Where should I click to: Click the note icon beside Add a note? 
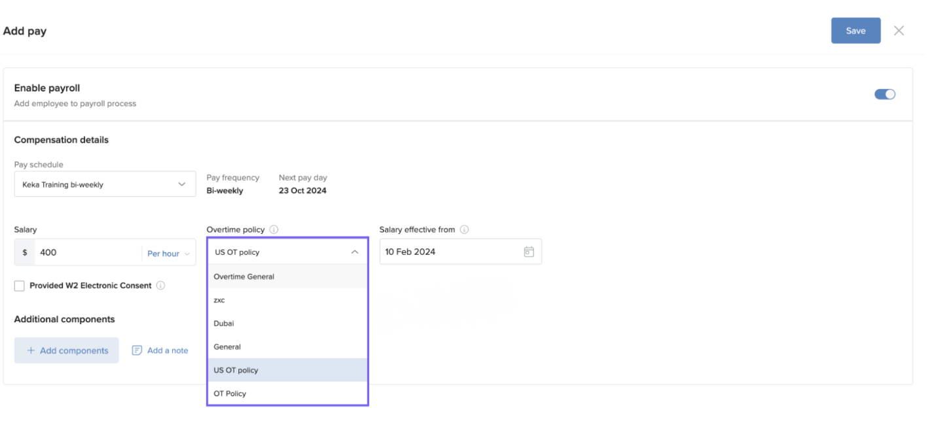pos(137,350)
